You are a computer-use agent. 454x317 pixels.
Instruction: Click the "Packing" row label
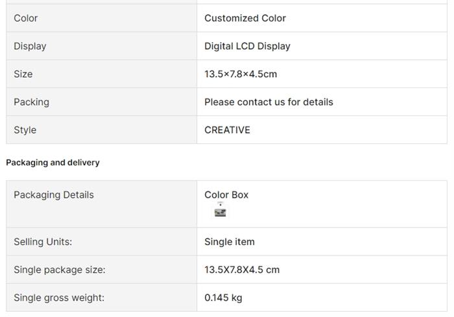31,102
